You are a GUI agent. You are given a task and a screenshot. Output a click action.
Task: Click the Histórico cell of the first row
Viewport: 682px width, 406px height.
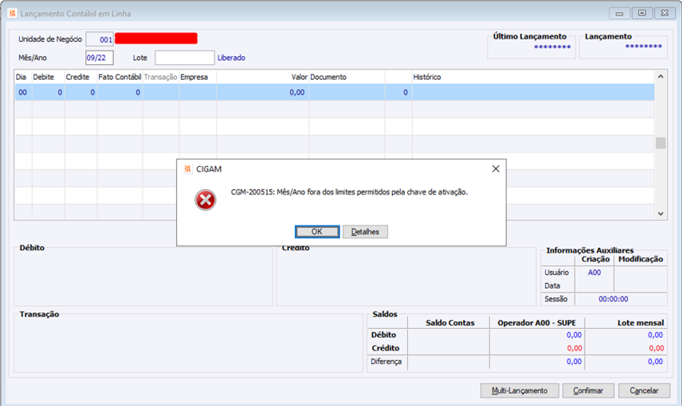pyautogui.click(x=533, y=92)
